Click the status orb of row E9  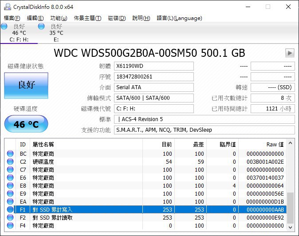pos(10,194)
